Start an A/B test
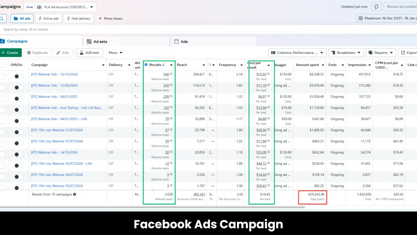 click(x=90, y=53)
